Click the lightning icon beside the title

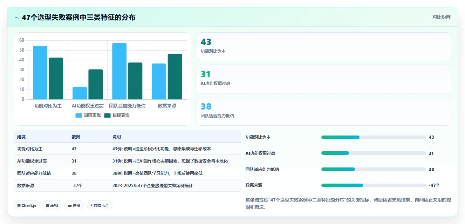point(16,18)
